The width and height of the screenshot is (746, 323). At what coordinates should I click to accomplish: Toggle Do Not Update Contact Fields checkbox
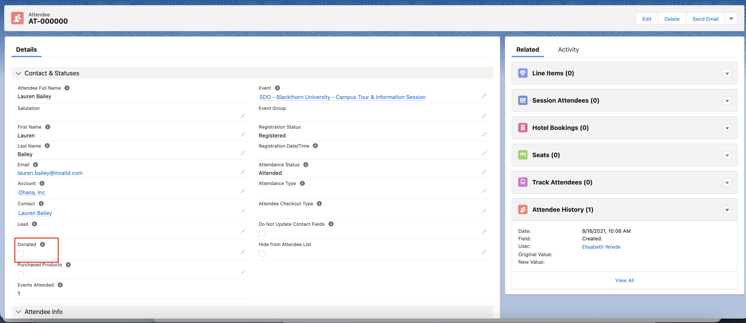[262, 234]
